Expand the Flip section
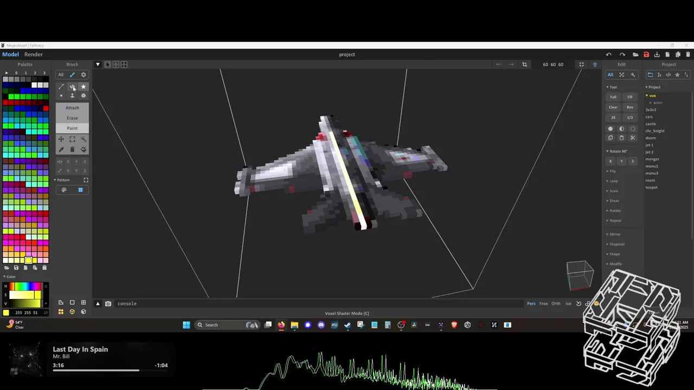Image resolution: width=694 pixels, height=390 pixels. coord(611,171)
